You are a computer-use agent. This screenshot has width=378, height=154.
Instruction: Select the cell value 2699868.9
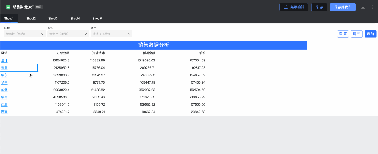62,75
